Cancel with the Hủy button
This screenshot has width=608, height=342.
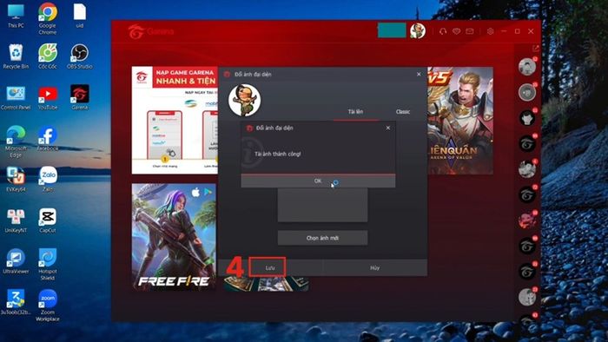pyautogui.click(x=374, y=267)
